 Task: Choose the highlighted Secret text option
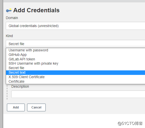(x=75, y=72)
